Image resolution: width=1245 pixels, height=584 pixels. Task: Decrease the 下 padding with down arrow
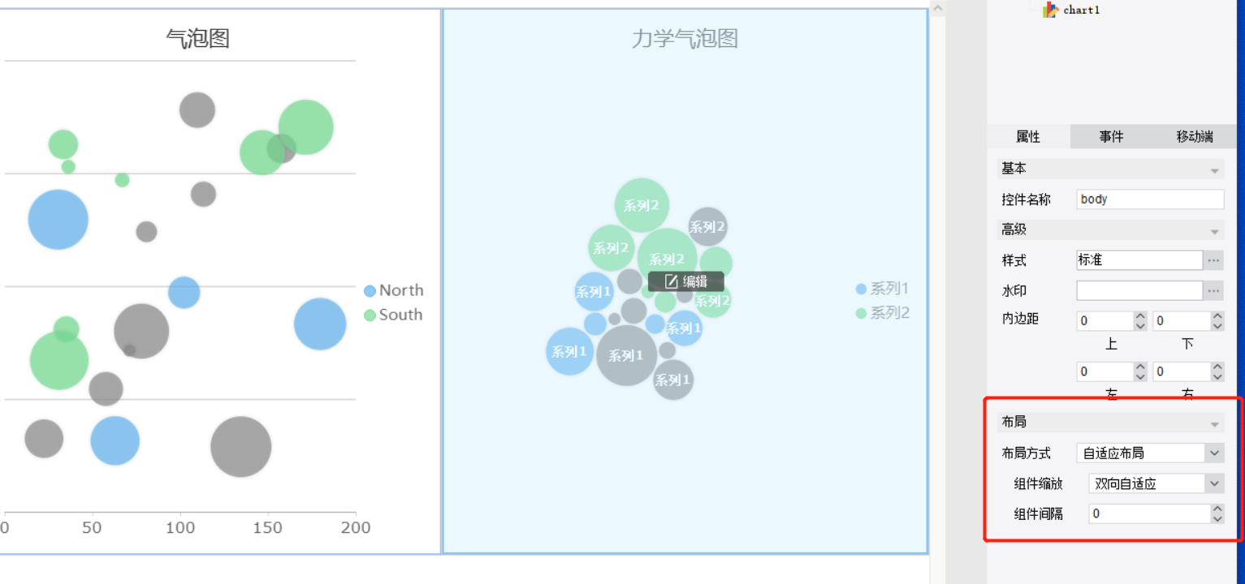(1217, 326)
